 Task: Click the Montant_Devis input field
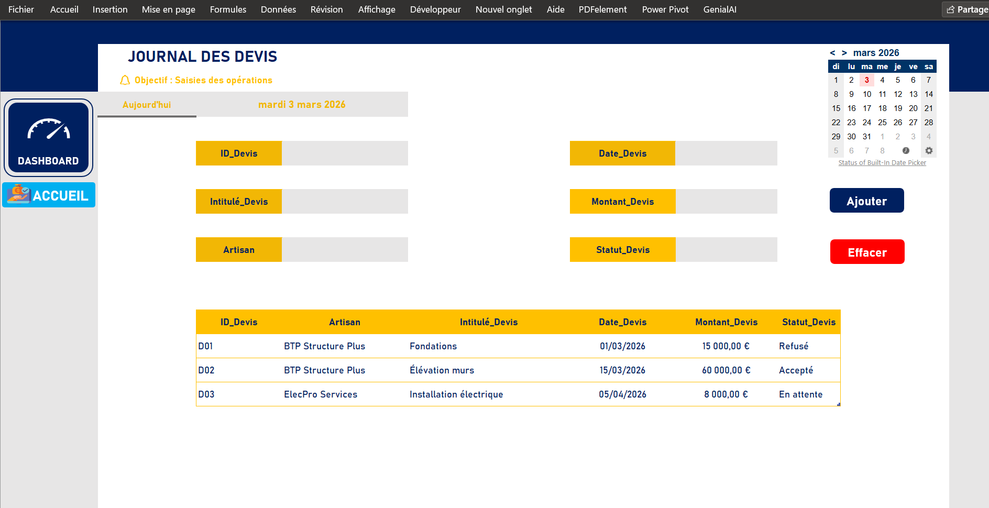(726, 202)
